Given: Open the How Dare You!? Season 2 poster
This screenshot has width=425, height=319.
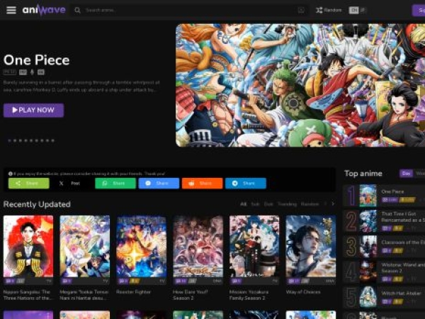Looking at the screenshot, I should click(198, 246).
